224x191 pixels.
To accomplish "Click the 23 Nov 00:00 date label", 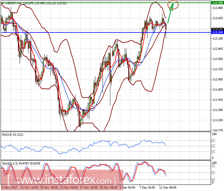I will 69,187.
